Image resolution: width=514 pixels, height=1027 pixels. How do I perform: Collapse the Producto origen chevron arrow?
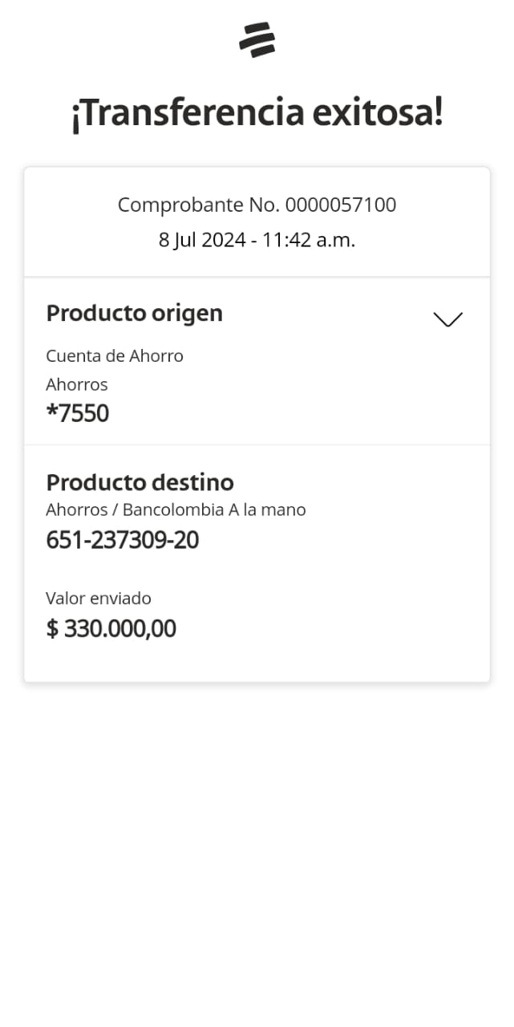[447, 319]
